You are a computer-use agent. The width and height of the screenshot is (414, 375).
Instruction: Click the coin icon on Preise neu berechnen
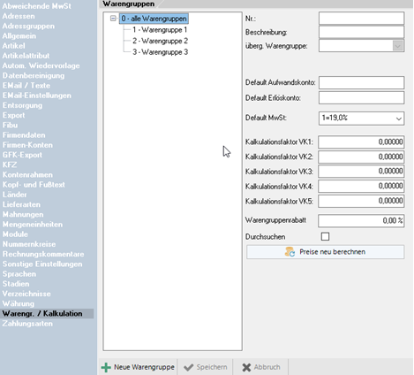290,252
